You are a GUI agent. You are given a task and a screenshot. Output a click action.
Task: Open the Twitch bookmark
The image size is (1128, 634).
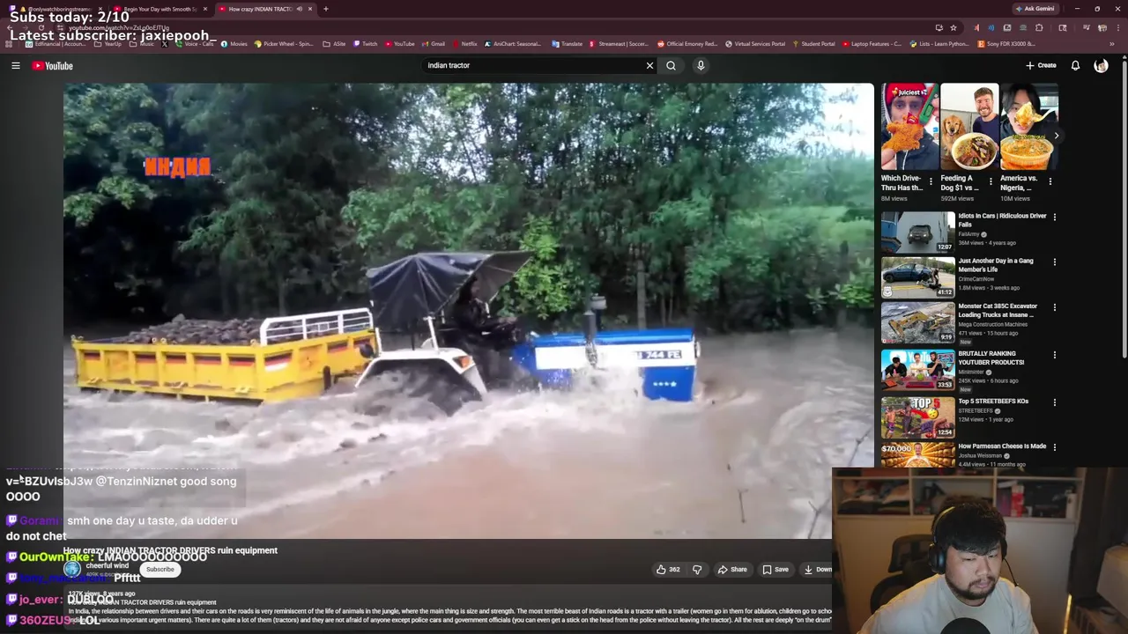[x=365, y=43]
